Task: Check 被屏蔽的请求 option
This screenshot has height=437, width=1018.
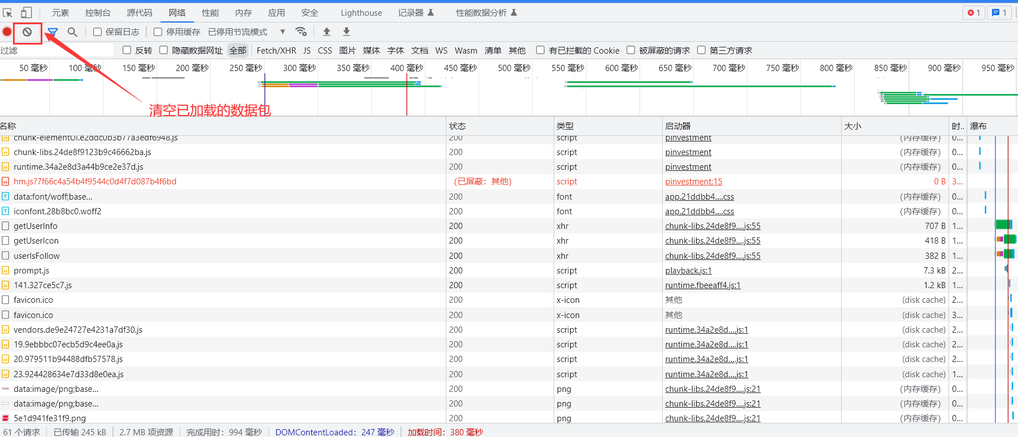Action: (x=631, y=50)
